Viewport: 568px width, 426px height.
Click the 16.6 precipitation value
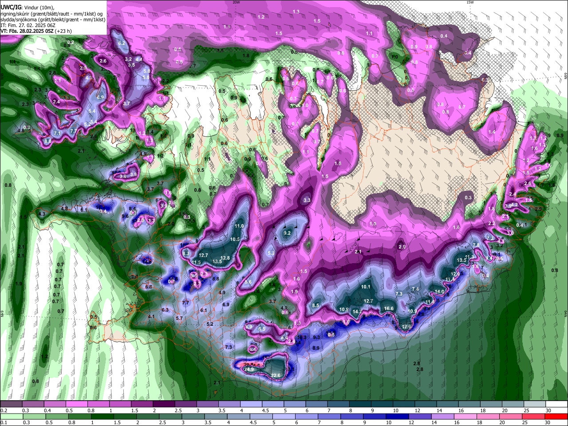tap(389, 308)
